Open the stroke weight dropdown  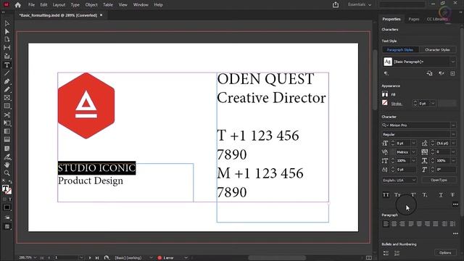tap(433, 103)
